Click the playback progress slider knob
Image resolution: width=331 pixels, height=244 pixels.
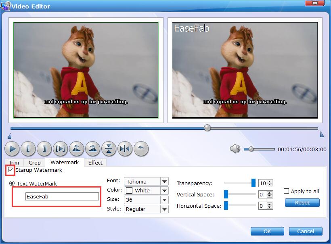click(207, 127)
